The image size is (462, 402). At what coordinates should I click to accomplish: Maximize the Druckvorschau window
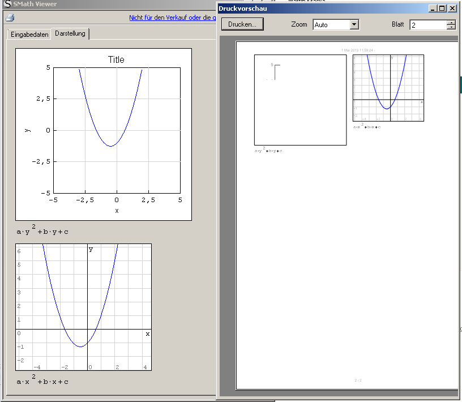point(442,8)
